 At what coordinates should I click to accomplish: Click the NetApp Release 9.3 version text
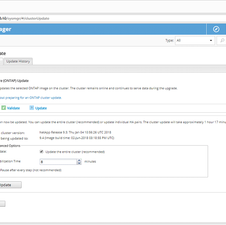[75, 132]
